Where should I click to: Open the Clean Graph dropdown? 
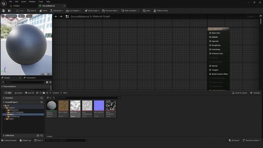pos(92,11)
